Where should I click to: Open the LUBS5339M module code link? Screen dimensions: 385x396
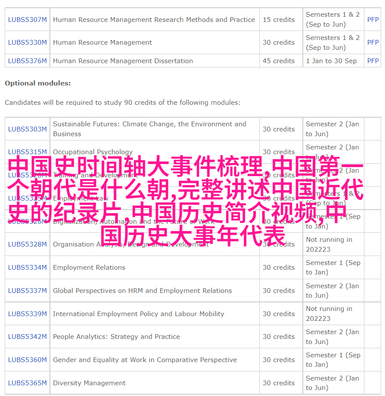(27, 314)
